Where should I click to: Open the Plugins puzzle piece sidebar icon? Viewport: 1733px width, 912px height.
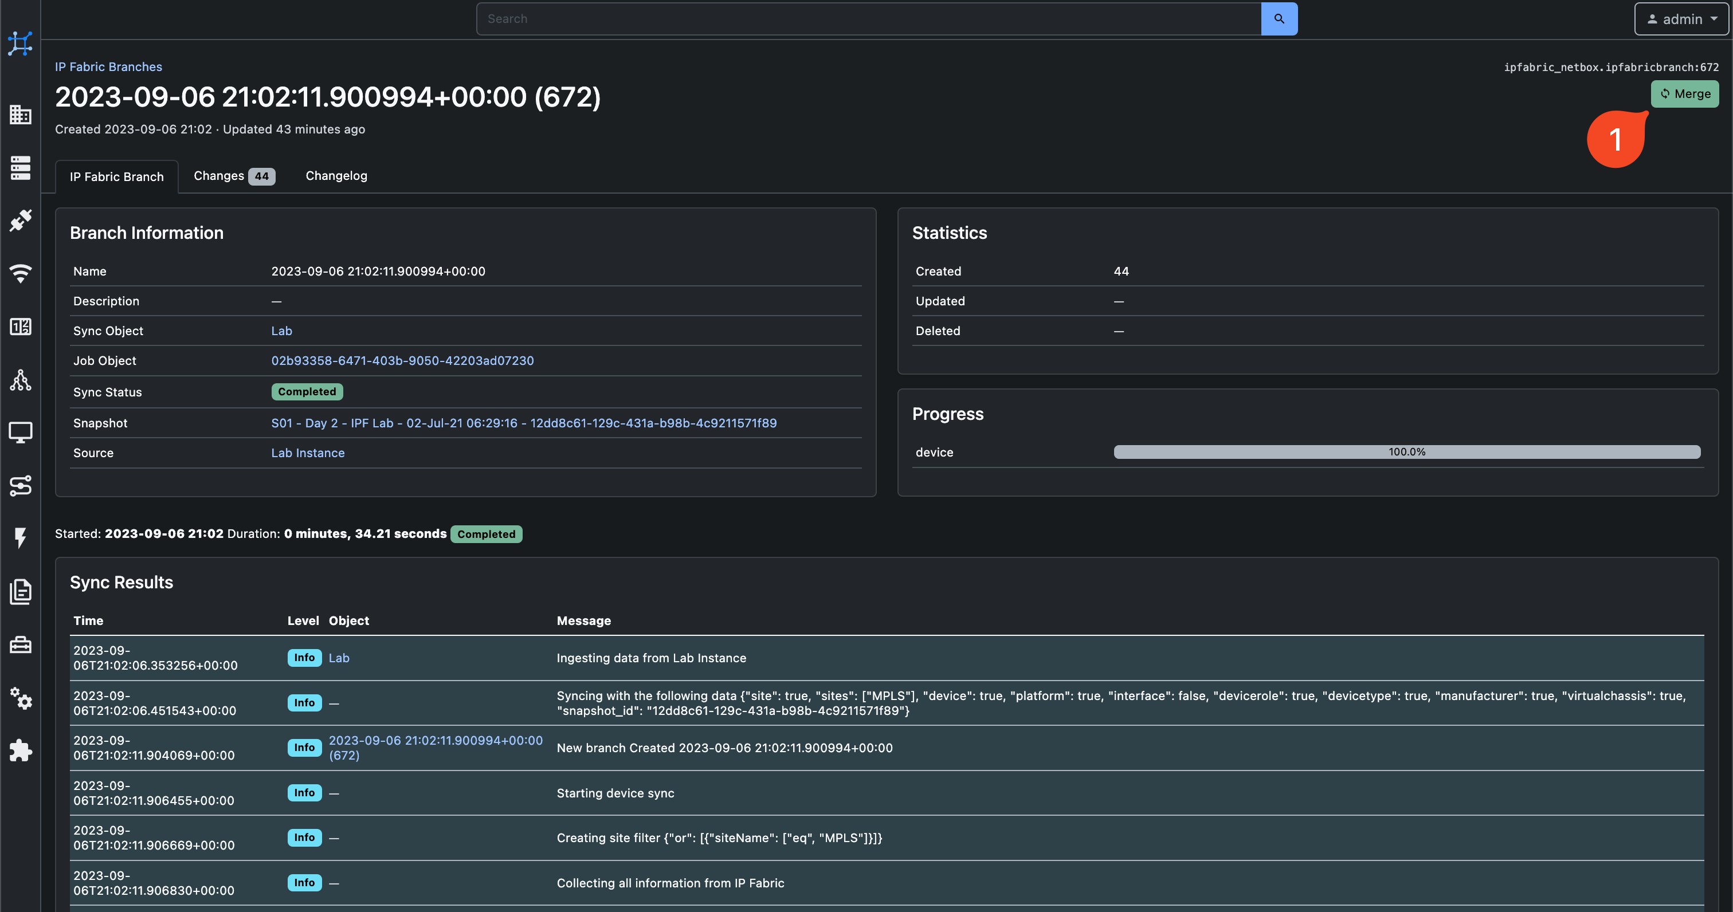click(x=20, y=750)
